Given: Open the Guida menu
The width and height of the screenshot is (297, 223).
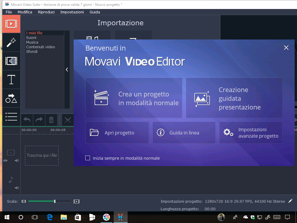Looking at the screenshot, I should pyautogui.click(x=95, y=12).
